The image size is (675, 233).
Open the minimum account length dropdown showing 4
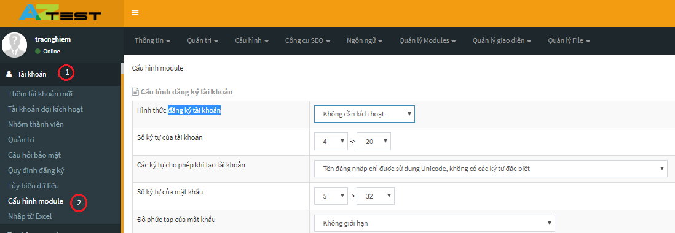[x=331, y=141]
